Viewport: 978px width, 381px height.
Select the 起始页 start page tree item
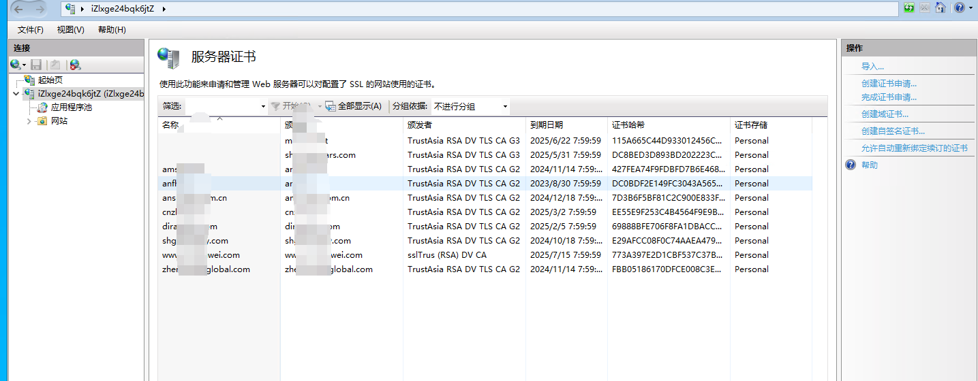click(x=50, y=80)
